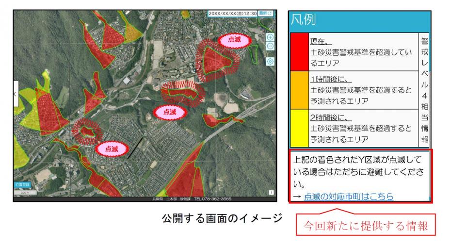The width and height of the screenshot is (451, 247).
Task: Zoom in the map with plus button
Action: [x=270, y=37]
